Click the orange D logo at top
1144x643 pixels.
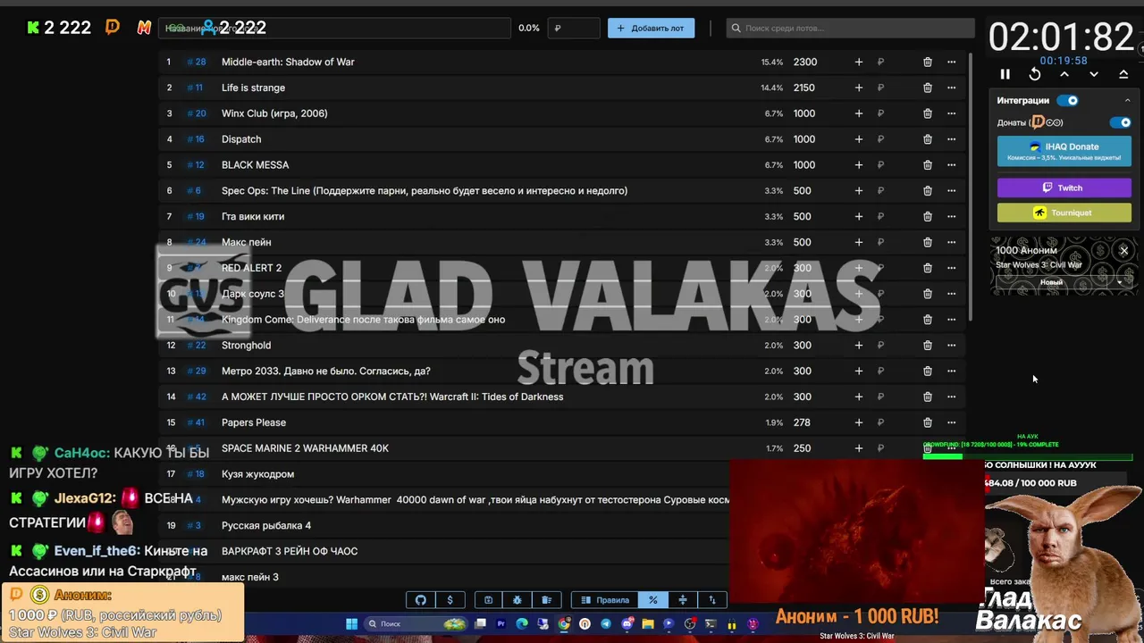point(113,28)
